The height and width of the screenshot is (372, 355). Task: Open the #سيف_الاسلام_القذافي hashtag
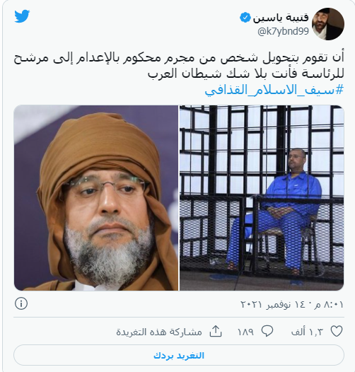[274, 90]
